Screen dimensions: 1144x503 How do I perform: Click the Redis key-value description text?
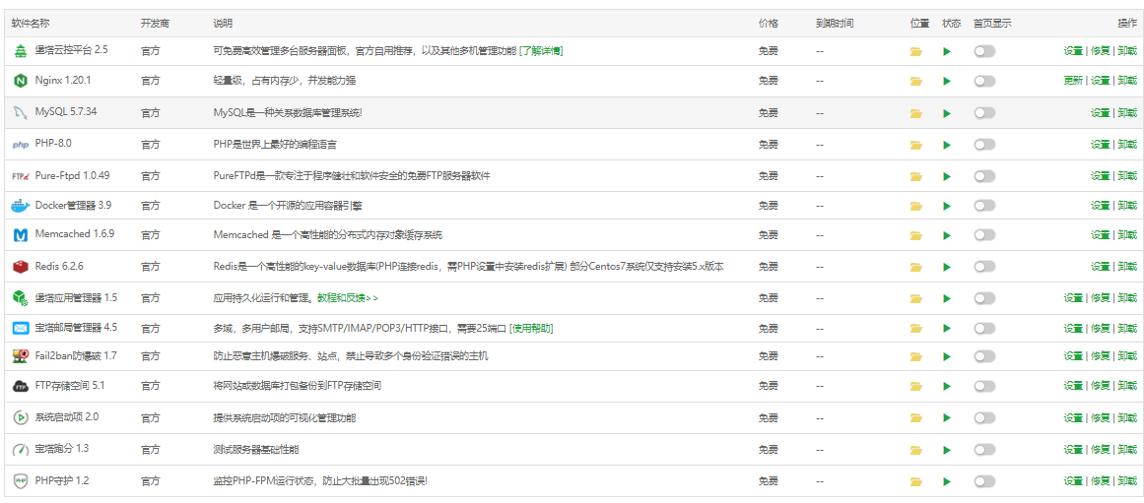coord(468,267)
